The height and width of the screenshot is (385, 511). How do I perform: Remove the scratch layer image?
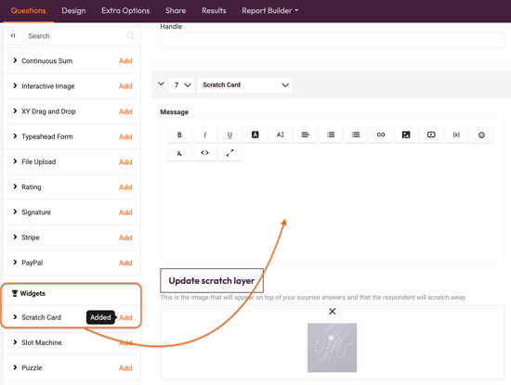[x=332, y=312]
